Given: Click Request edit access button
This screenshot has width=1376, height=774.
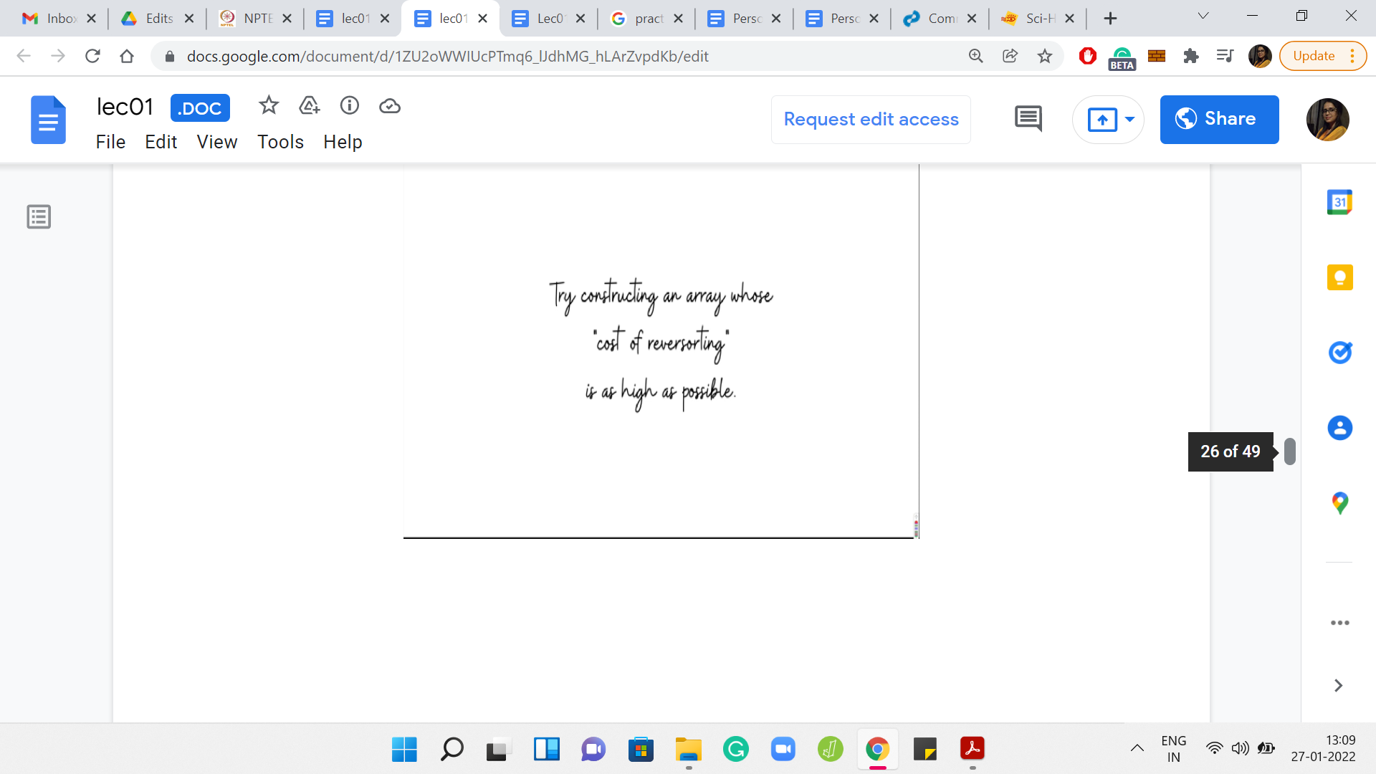Looking at the screenshot, I should pyautogui.click(x=871, y=119).
